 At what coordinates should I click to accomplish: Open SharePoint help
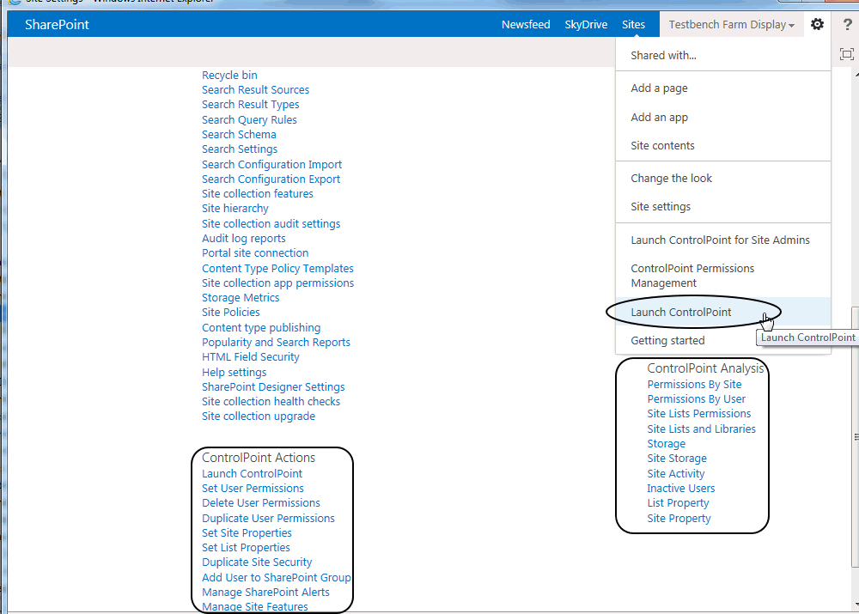(x=848, y=25)
